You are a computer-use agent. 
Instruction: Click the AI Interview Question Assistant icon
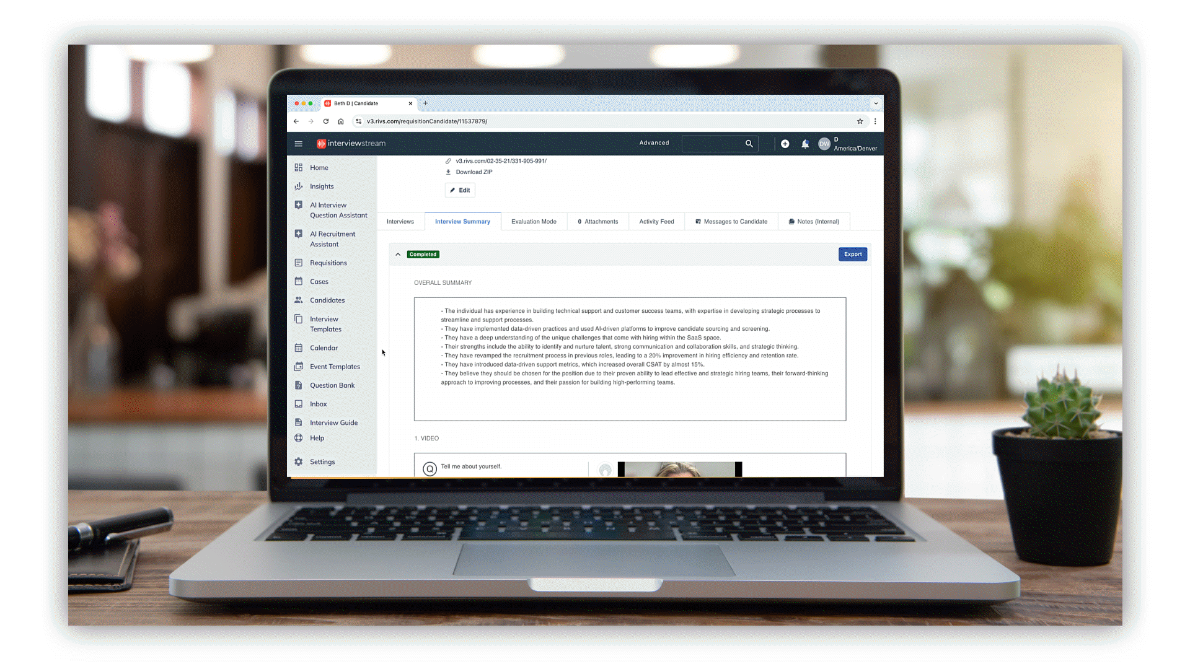(298, 205)
